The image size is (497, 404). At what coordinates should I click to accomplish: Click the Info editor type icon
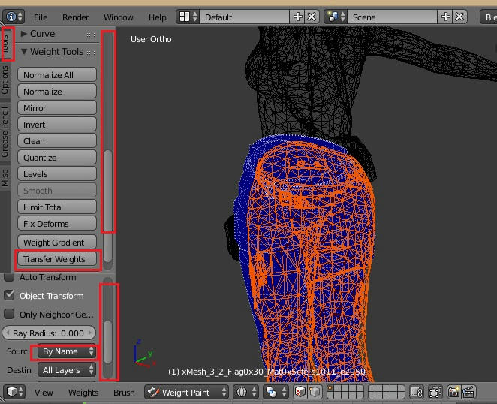[14, 17]
